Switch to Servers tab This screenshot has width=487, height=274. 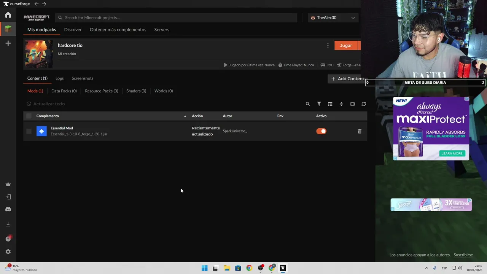click(162, 30)
